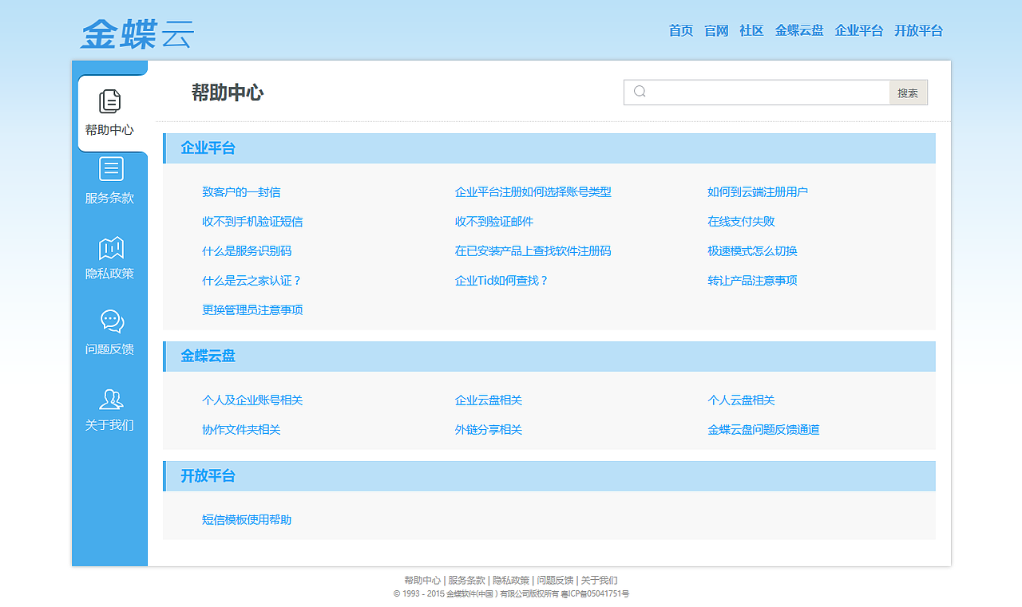Image resolution: width=1022 pixels, height=607 pixels.
Task: Select the 隐私政策 map icon
Action: coord(111,248)
